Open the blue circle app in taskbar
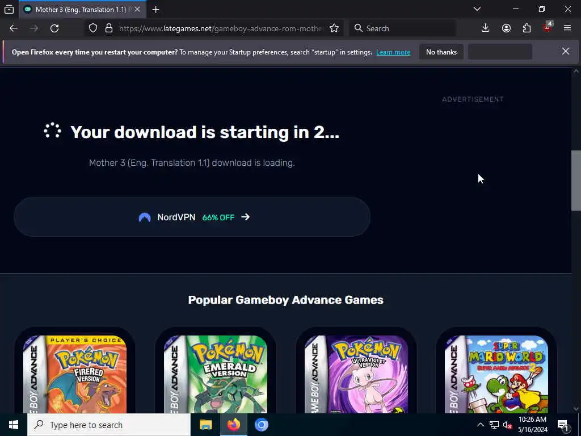This screenshot has height=436, width=581. [261, 425]
